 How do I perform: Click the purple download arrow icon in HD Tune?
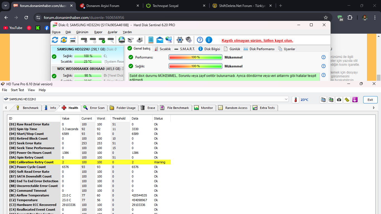[355, 99]
